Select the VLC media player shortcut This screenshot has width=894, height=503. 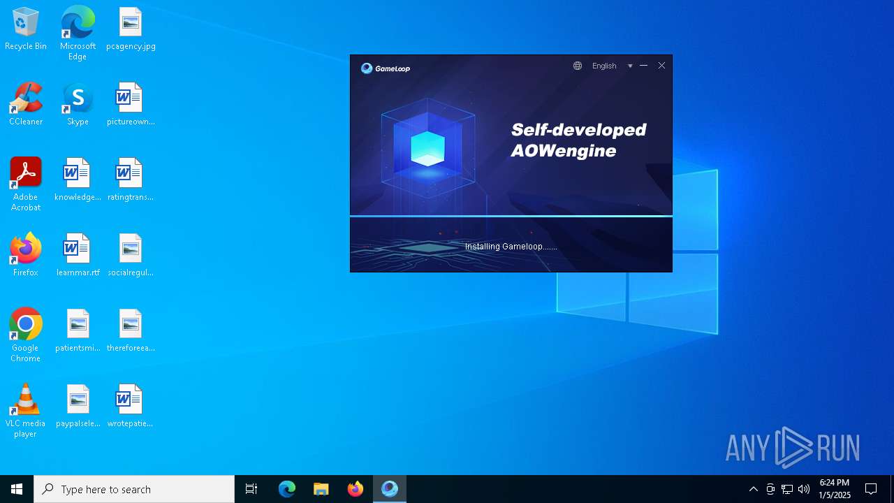(x=26, y=411)
